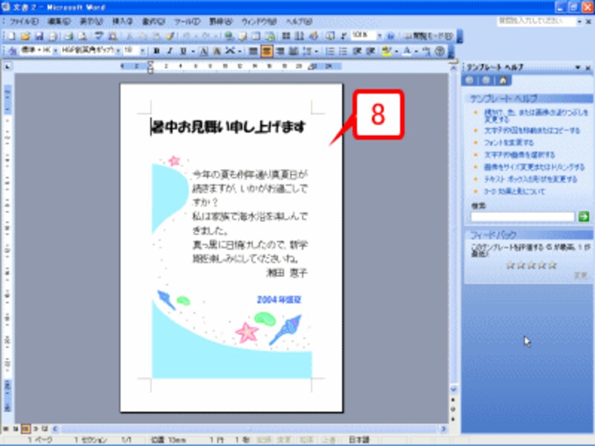Toggle numbered list formatting

pyautogui.click(x=332, y=52)
